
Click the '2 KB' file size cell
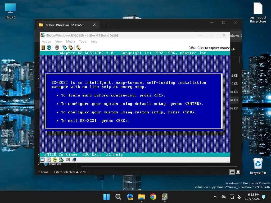pos(234,75)
